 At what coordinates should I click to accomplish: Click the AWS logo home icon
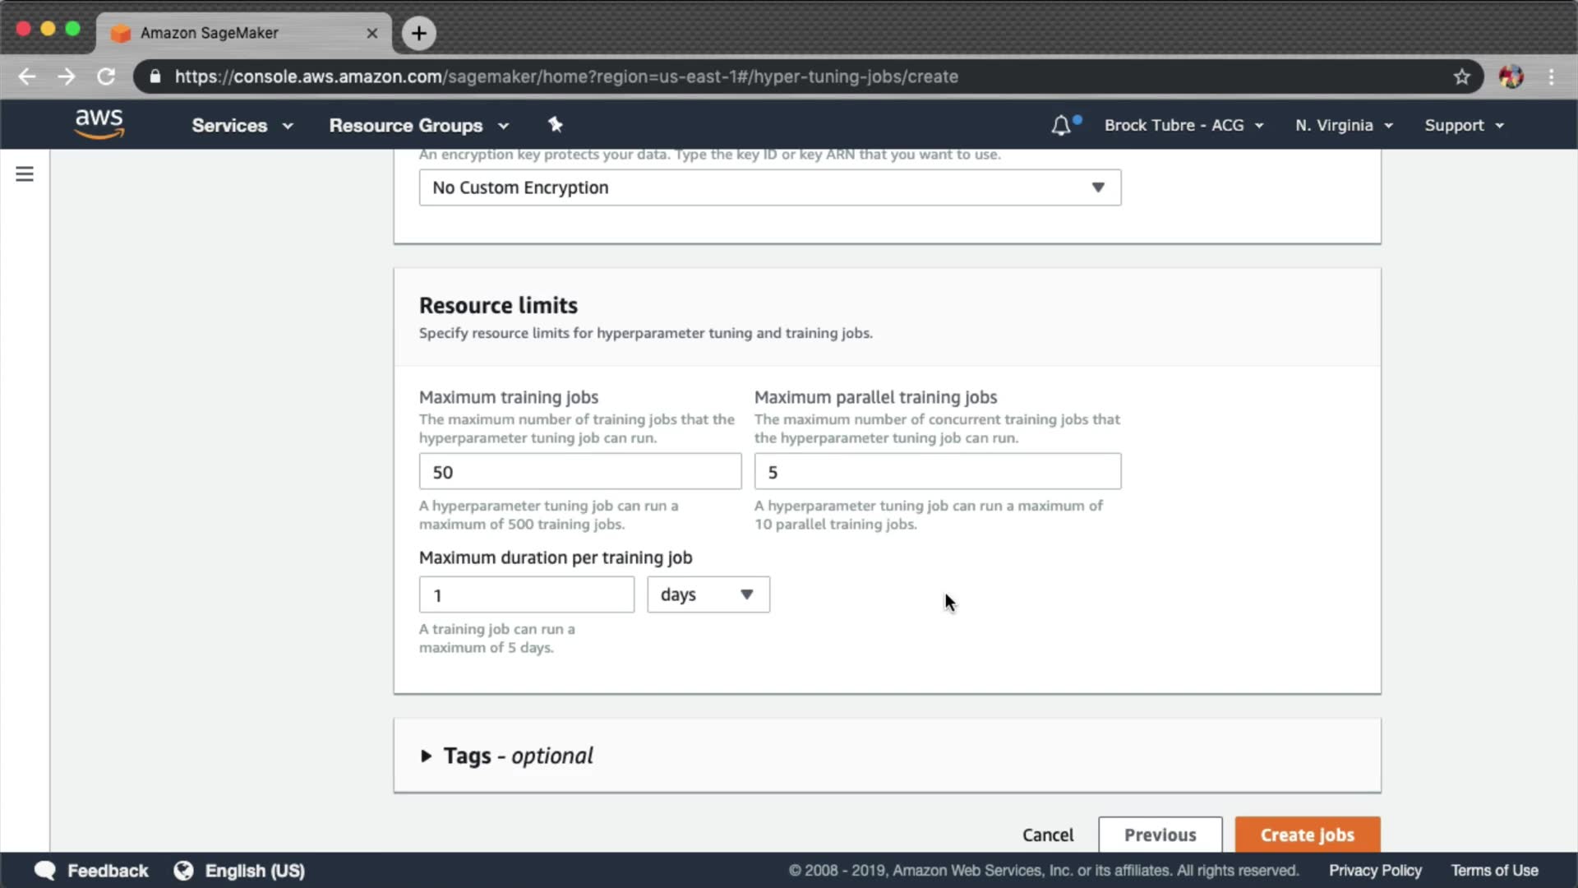coord(99,124)
